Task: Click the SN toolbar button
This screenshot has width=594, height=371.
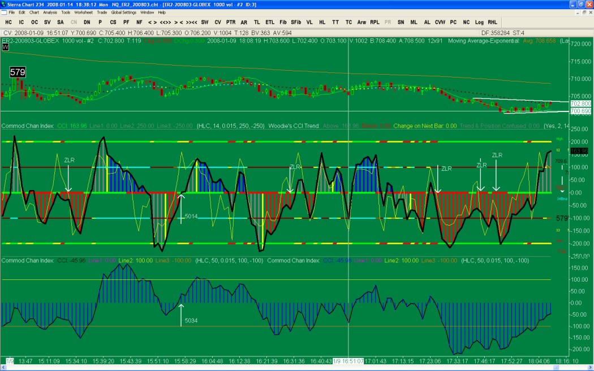Action: tap(401, 22)
